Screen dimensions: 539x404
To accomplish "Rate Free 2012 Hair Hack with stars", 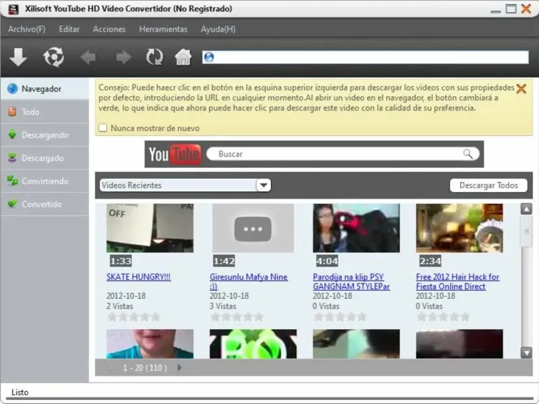I will pos(443,316).
